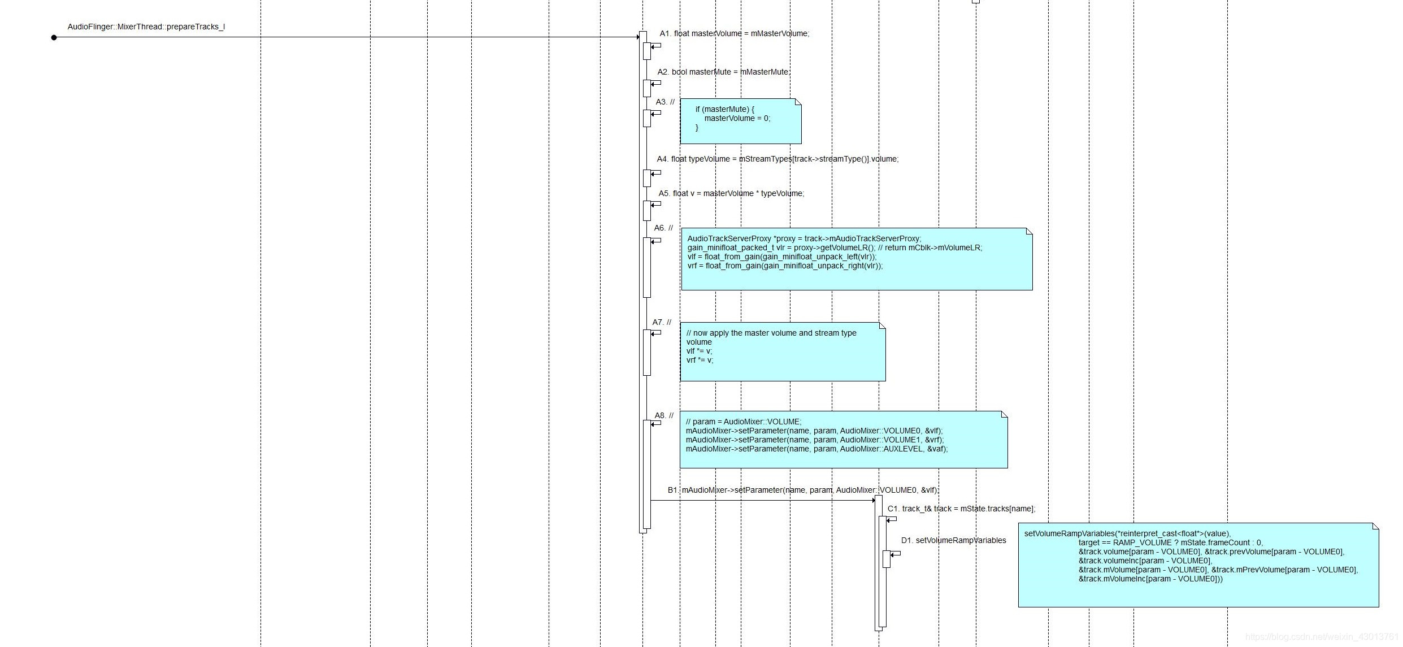Click the &track.volumeInc[param - VOLUME0] line
Image resolution: width=1403 pixels, height=647 pixels.
1145,561
